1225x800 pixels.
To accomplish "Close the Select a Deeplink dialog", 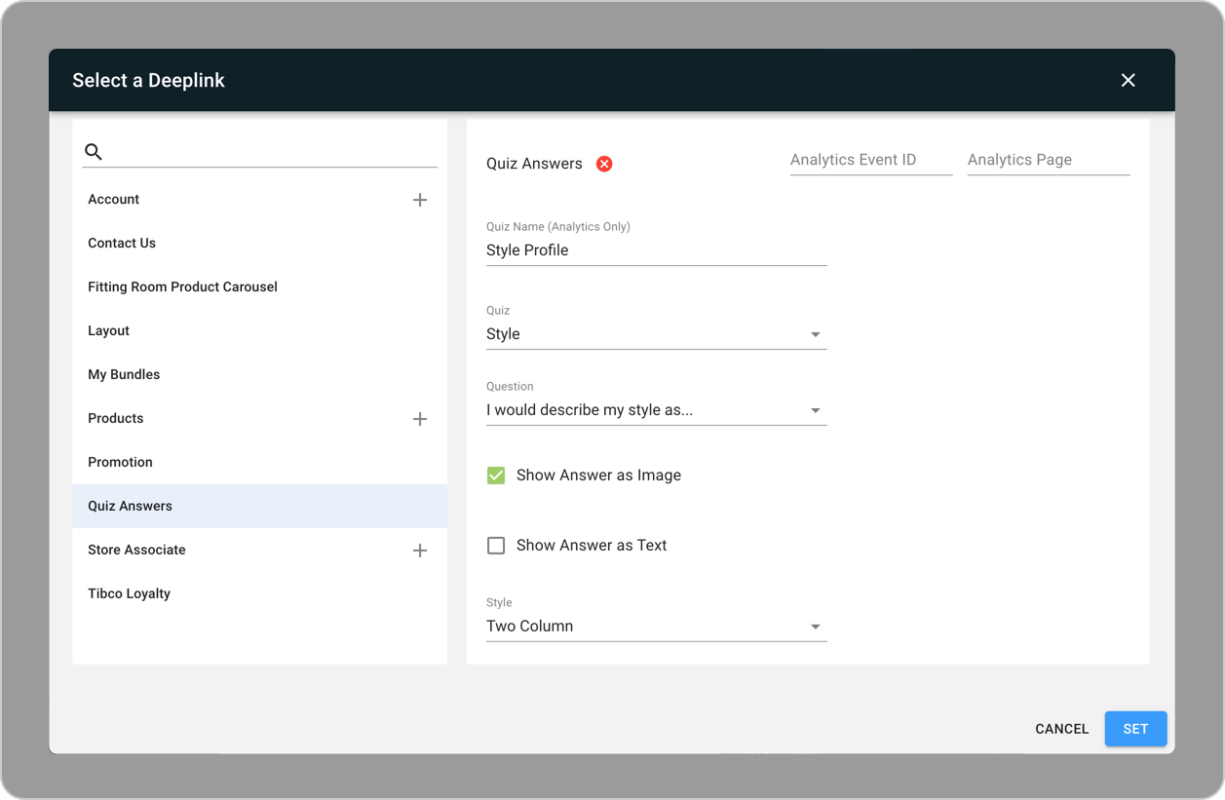I will 1129,80.
